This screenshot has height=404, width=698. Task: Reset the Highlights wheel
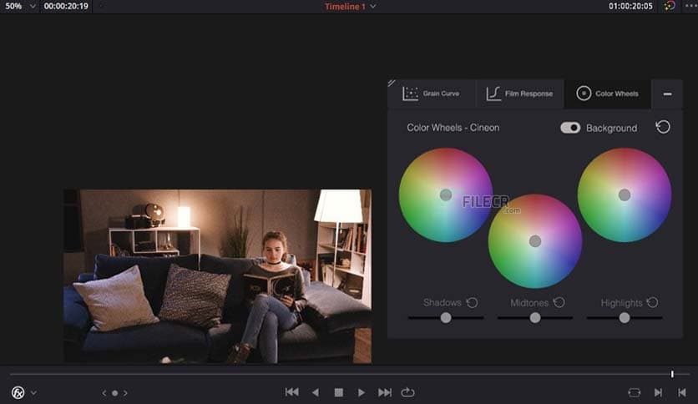[x=652, y=302]
